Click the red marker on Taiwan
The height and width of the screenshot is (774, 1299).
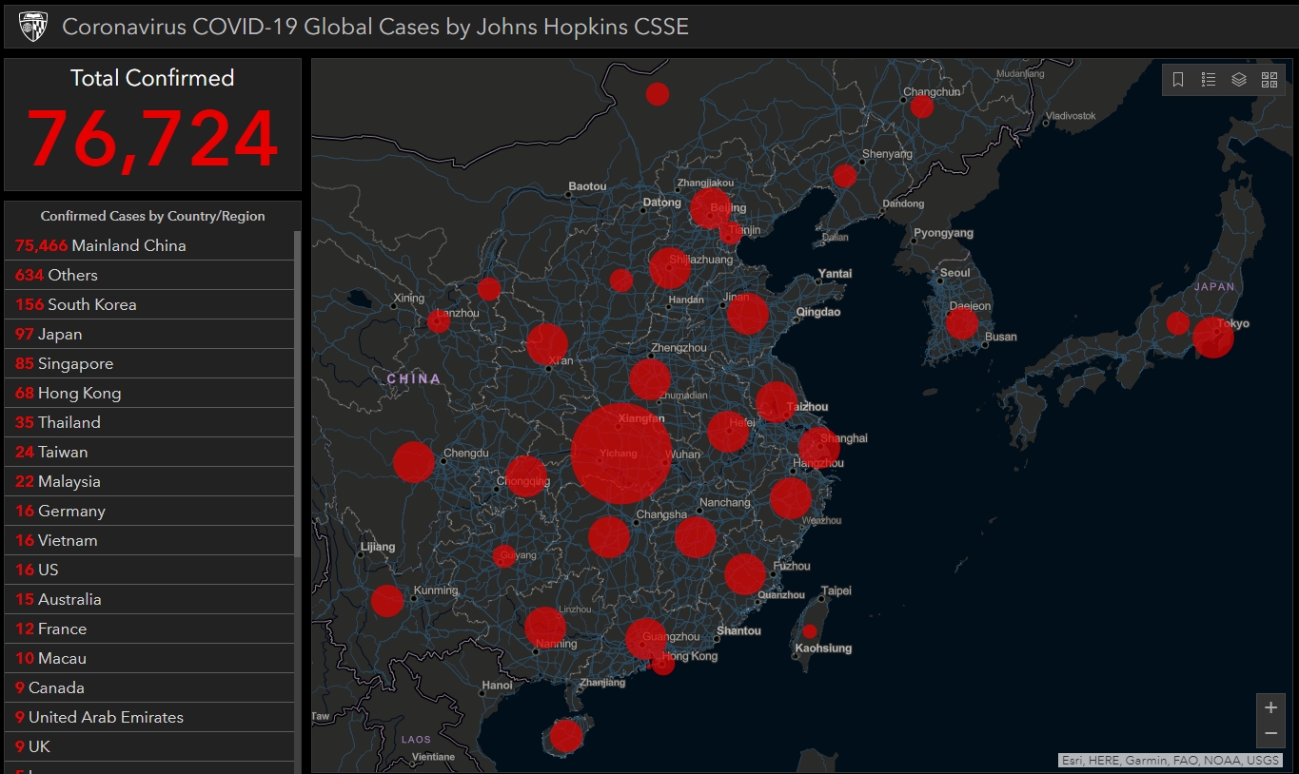pyautogui.click(x=809, y=631)
